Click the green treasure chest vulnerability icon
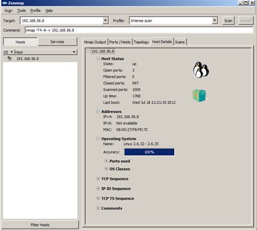This screenshot has height=230, width=257. click(200, 95)
